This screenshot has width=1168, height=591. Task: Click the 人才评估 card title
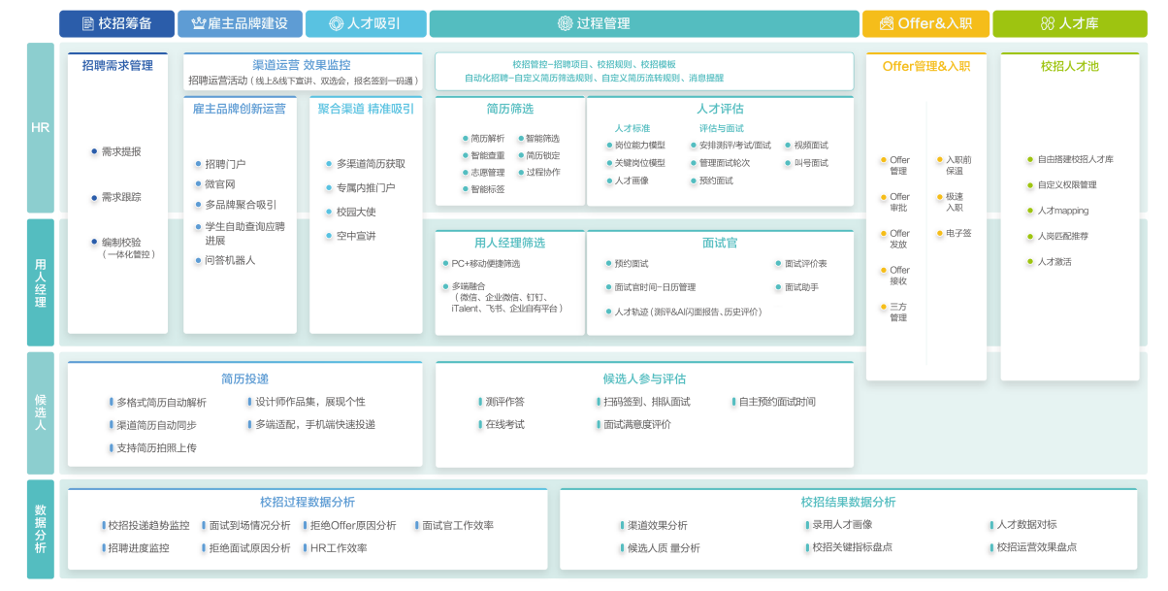[720, 109]
